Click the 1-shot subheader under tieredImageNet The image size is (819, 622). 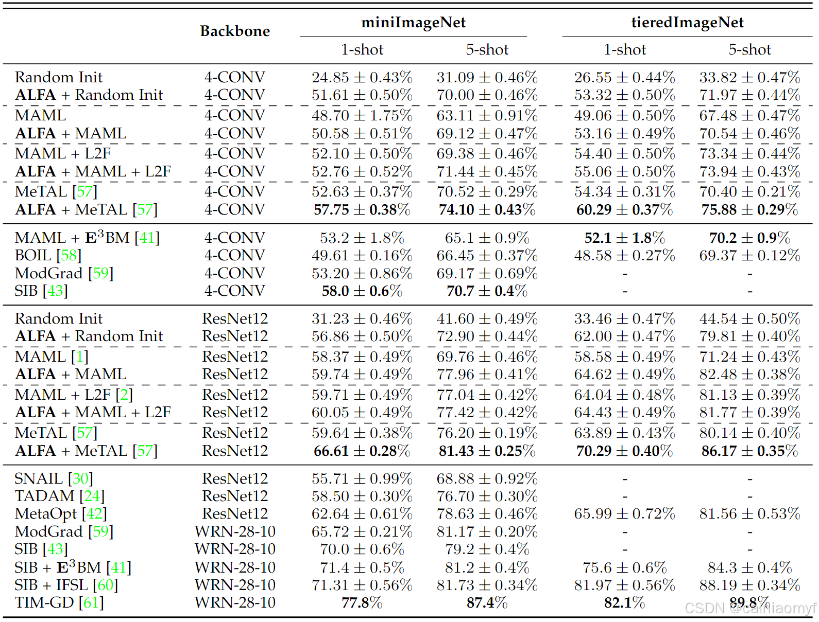click(625, 50)
